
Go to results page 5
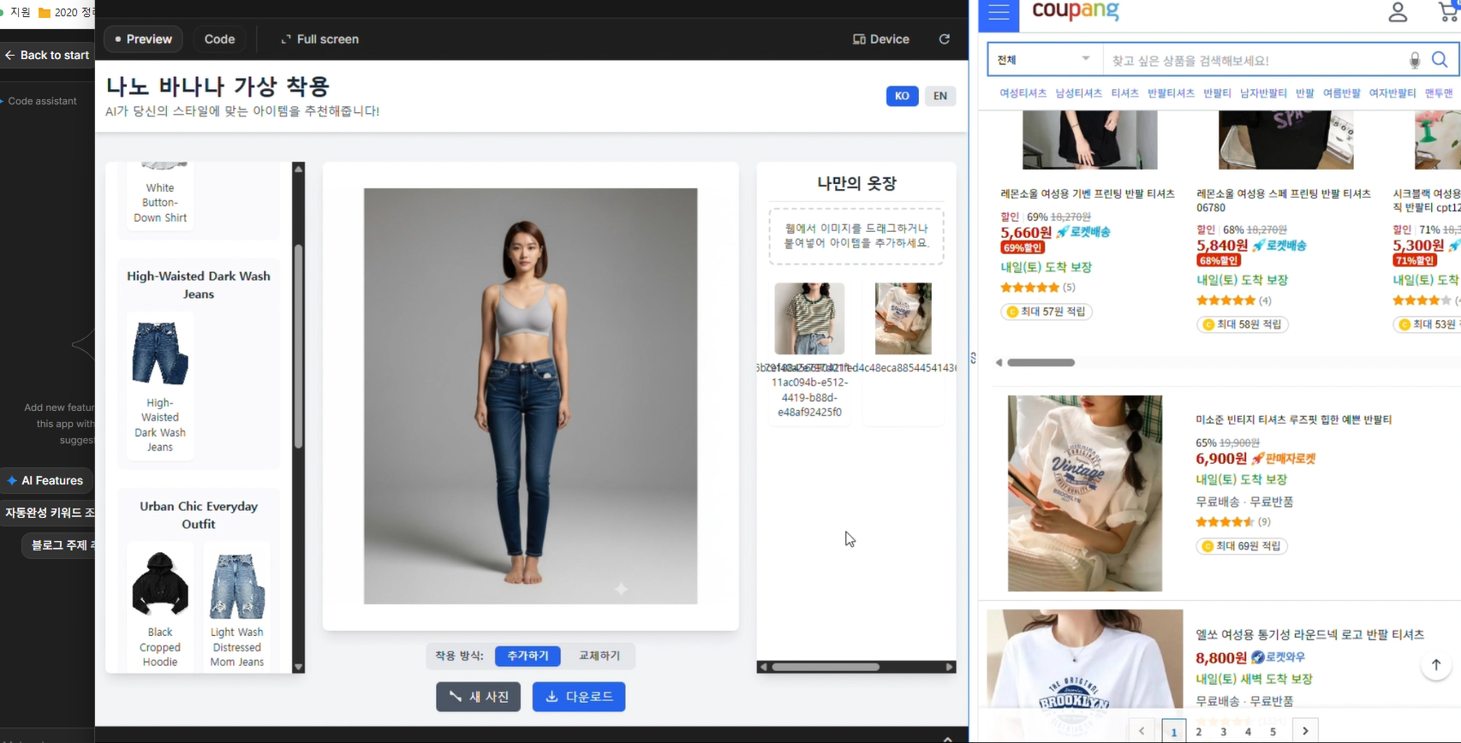(1273, 732)
